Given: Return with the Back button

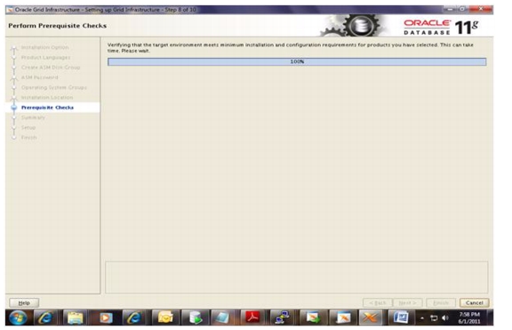Looking at the screenshot, I should [378, 303].
